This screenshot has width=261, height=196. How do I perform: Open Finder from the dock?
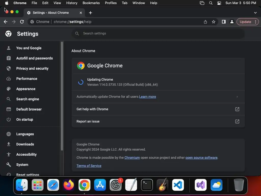(22, 185)
